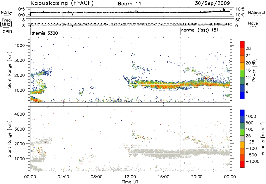Image resolution: width=266 pixels, height=184 pixels.
Task: Click the 'Freq. [MHz]' axis label
Action: click(x=6, y=23)
